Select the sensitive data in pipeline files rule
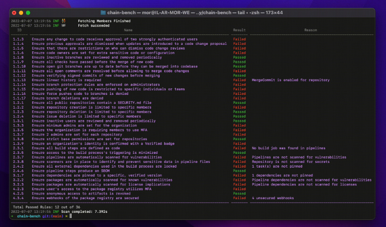 pyautogui.click(x=121, y=162)
